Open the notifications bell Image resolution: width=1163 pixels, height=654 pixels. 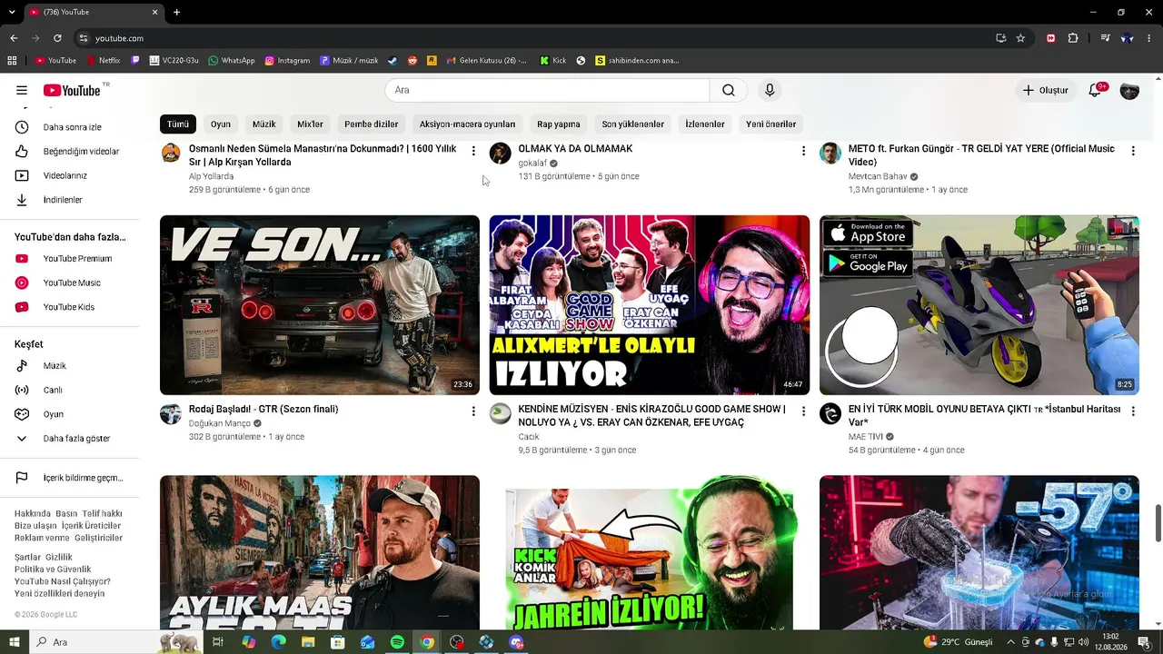pos(1095,90)
